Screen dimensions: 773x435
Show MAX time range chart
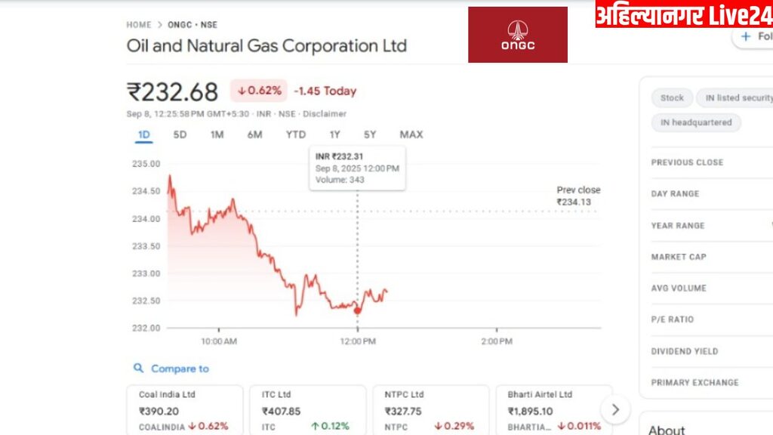pos(411,134)
